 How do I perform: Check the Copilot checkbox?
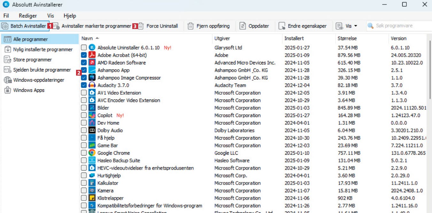tap(84, 115)
